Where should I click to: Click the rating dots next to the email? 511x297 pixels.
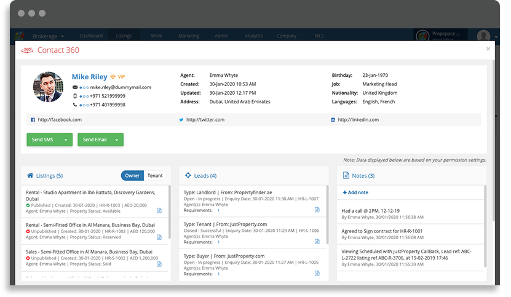pos(84,88)
